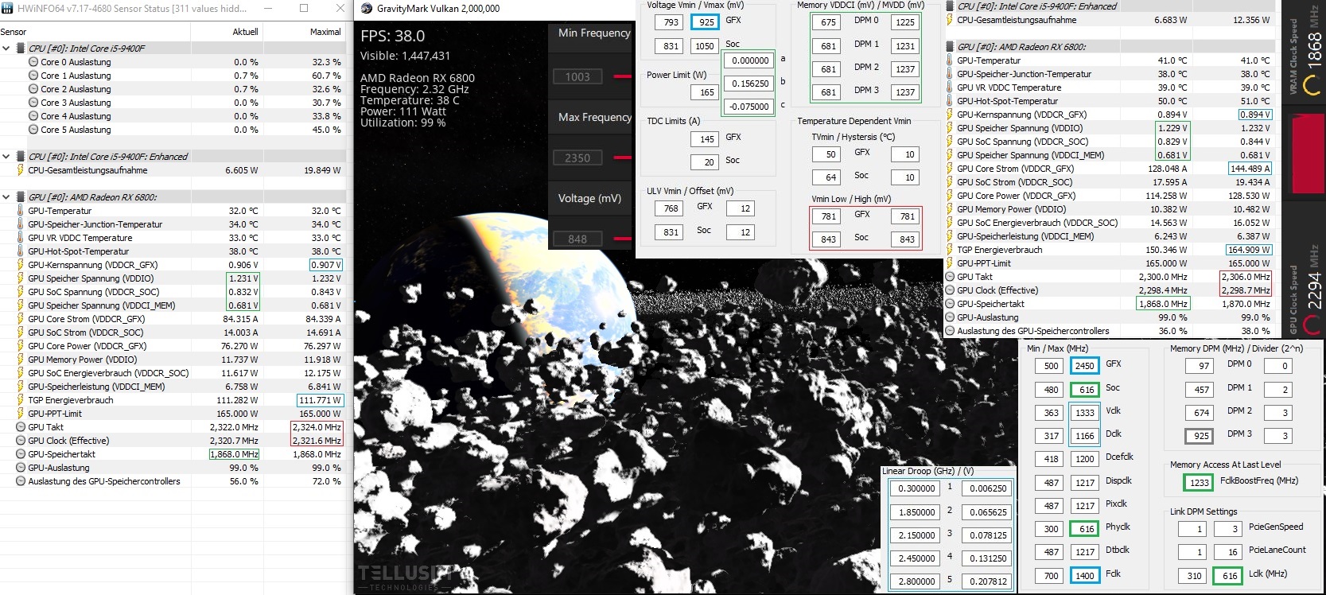Click the GravityMark application icon in title bar
This screenshot has height=595, width=1326.
pyautogui.click(x=366, y=9)
